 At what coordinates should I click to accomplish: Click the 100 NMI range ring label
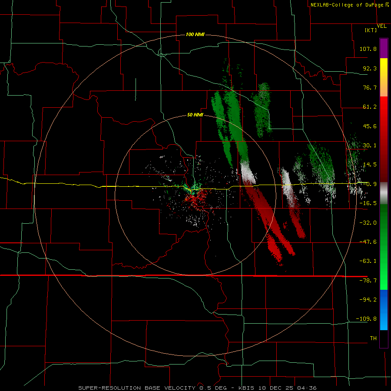(x=195, y=34)
